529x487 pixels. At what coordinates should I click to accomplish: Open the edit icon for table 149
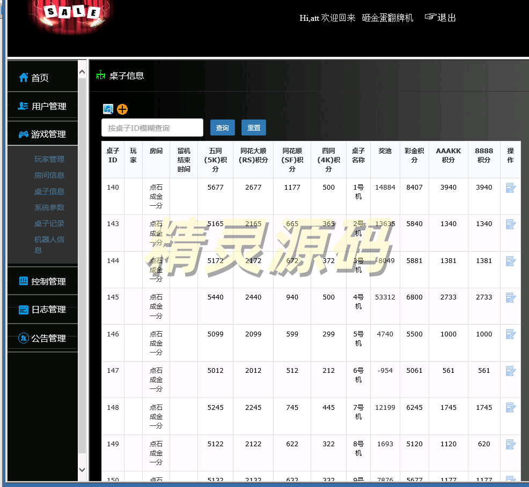pyautogui.click(x=510, y=444)
